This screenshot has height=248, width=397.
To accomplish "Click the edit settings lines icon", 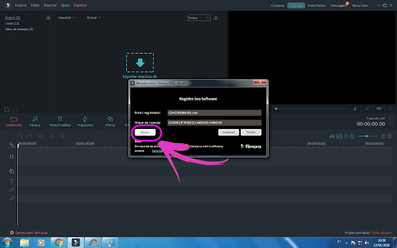I will pyautogui.click(x=40, y=136).
